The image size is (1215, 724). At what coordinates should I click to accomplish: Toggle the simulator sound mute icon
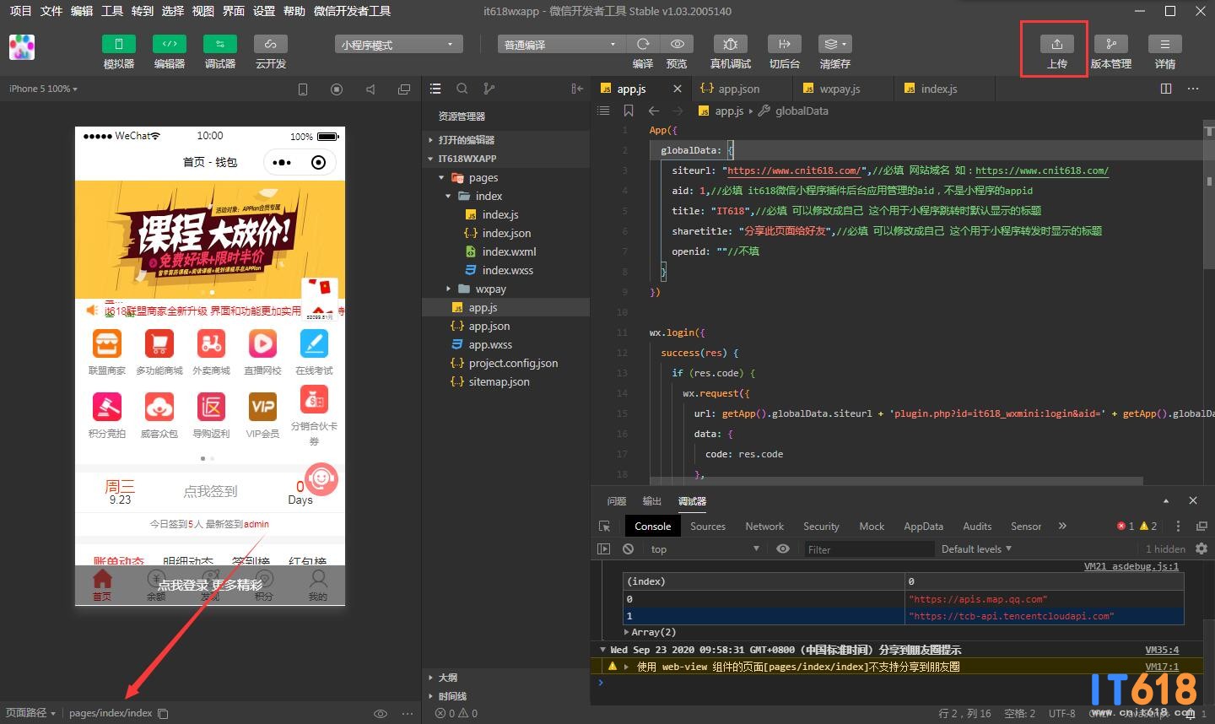click(370, 89)
